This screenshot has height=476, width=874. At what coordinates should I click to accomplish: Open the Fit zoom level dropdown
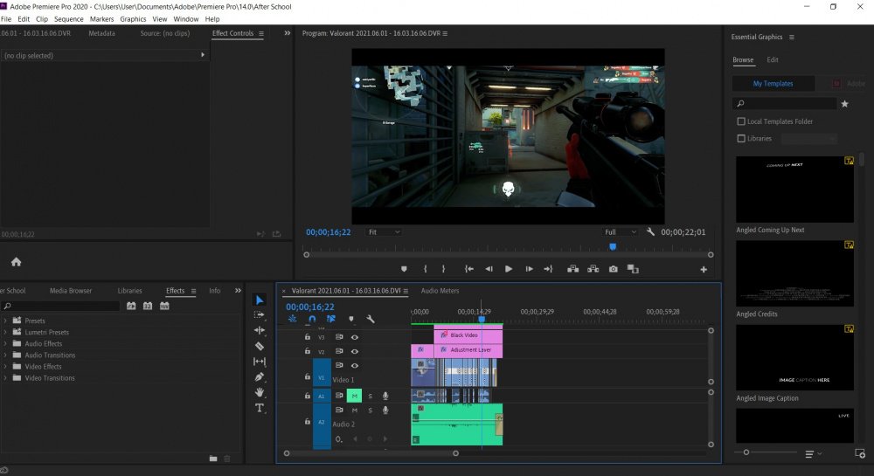pos(384,231)
